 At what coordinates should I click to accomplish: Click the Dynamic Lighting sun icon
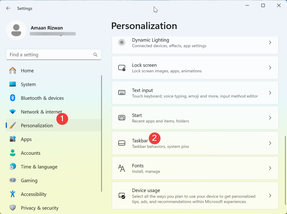point(122,43)
